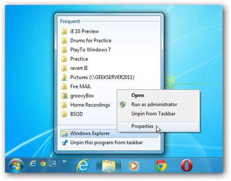Click folder icon beside PlayTo Windows 7
The image size is (231, 181).
(x=64, y=50)
